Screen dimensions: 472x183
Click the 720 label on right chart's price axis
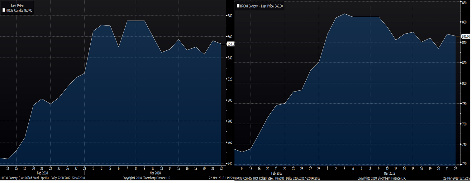coord(464,164)
